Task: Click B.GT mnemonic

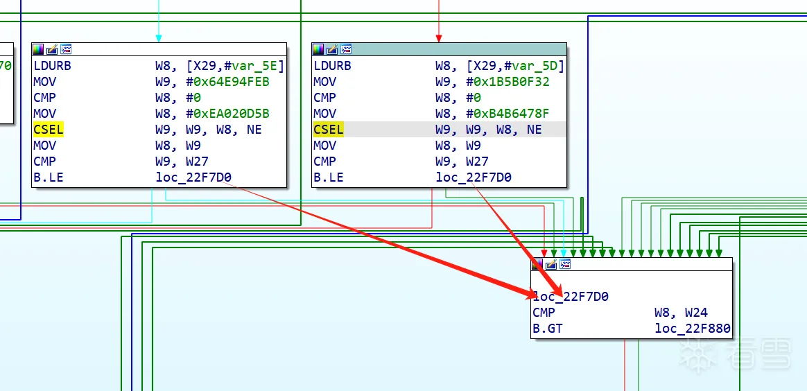Action: point(548,328)
